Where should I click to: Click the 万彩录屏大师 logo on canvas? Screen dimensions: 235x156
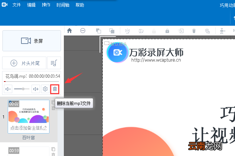(x=145, y=53)
